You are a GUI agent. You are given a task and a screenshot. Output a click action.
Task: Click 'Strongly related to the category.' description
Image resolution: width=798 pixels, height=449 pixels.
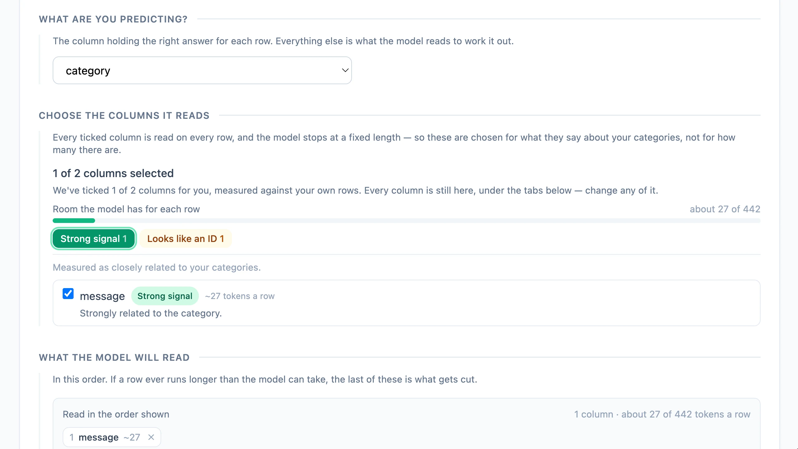tap(151, 313)
